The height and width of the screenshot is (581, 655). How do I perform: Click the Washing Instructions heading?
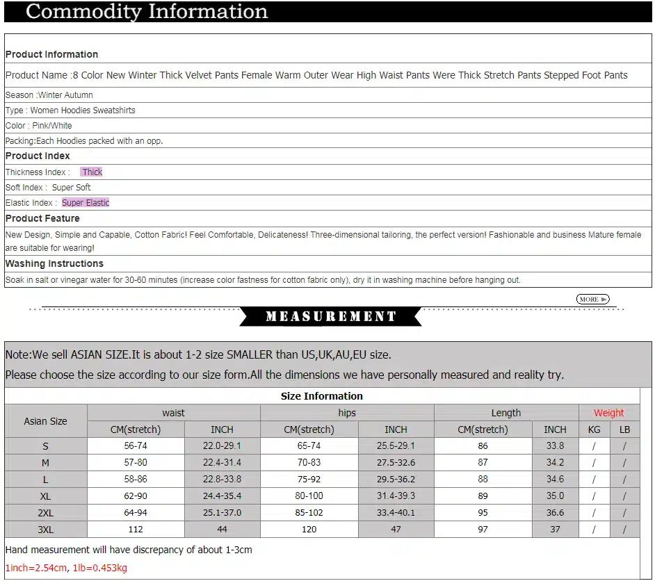pos(54,263)
